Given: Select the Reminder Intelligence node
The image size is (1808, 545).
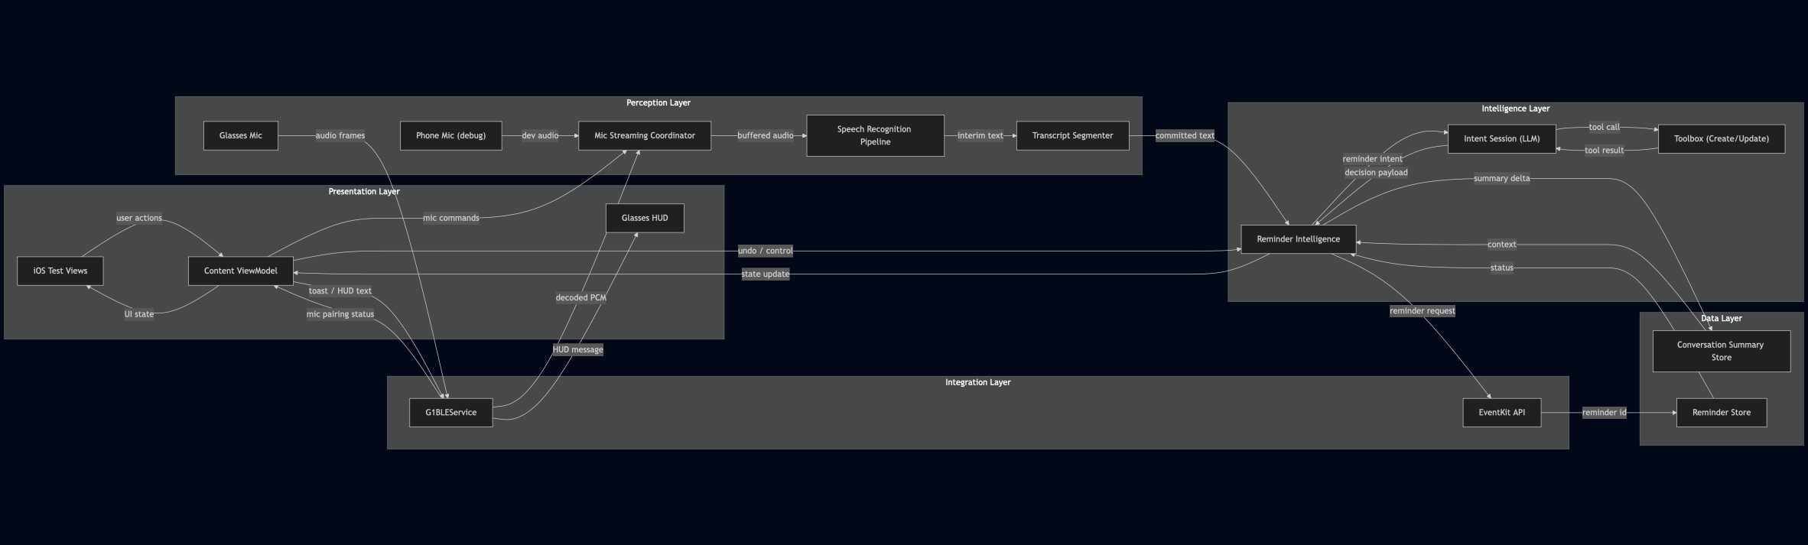Looking at the screenshot, I should [x=1298, y=238].
